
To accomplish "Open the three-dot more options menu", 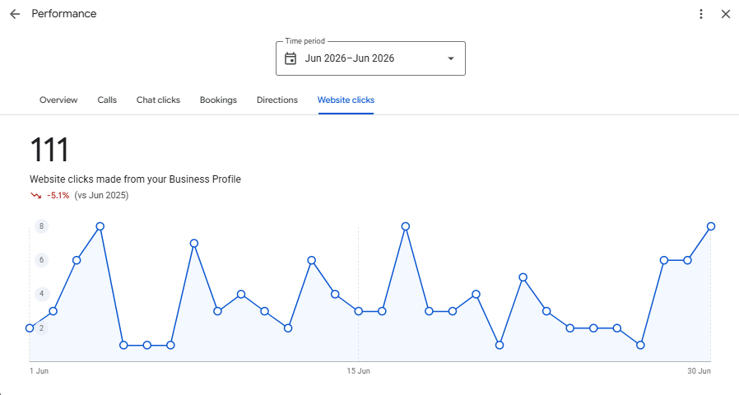I will click(701, 14).
